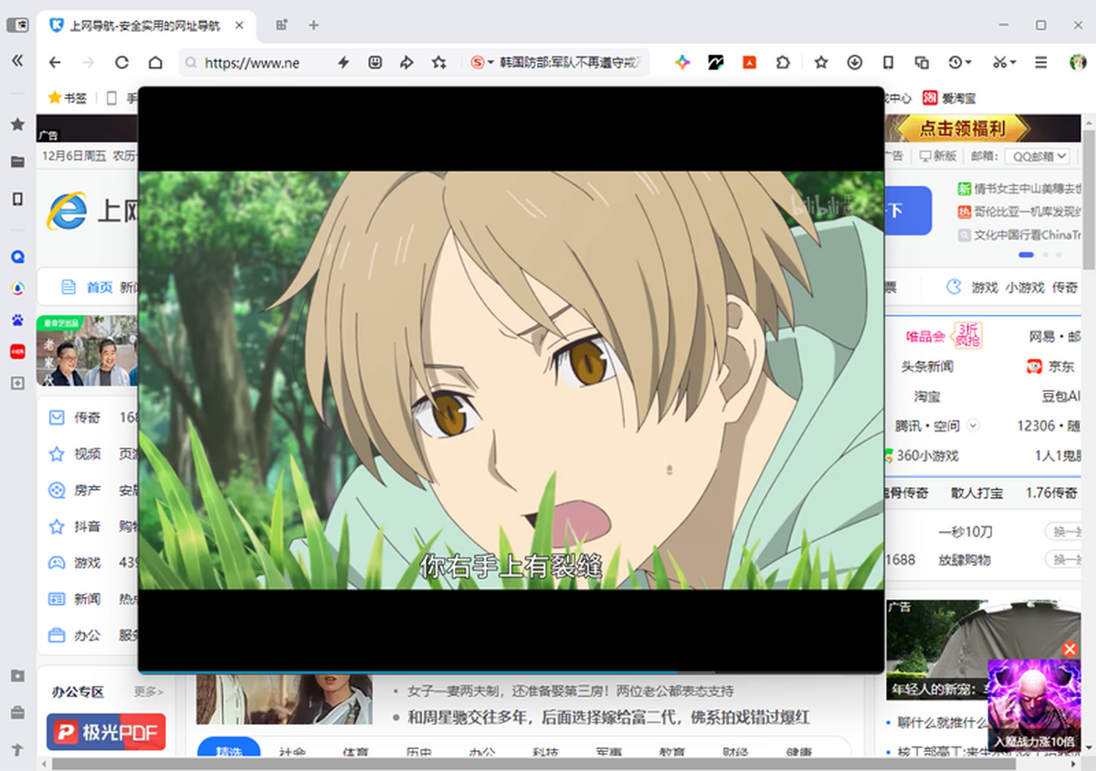Screen dimensions: 1096x771
Task: Open the Baidu paw icon in sidebar
Action: tap(17, 320)
